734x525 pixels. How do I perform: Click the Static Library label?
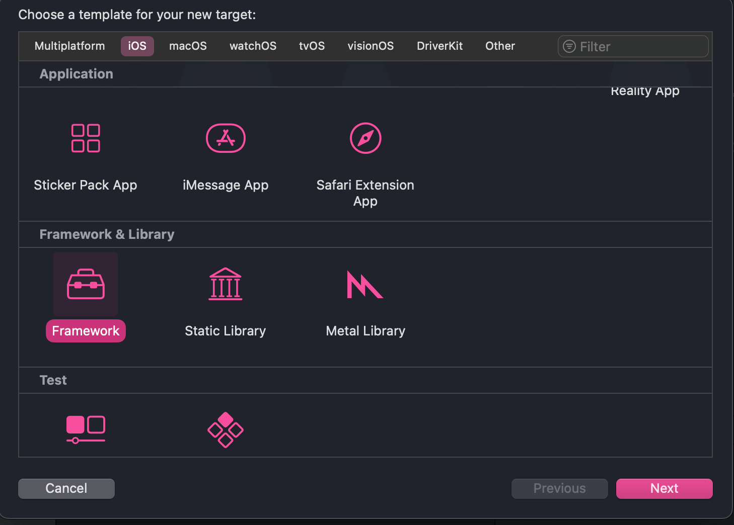pyautogui.click(x=225, y=331)
